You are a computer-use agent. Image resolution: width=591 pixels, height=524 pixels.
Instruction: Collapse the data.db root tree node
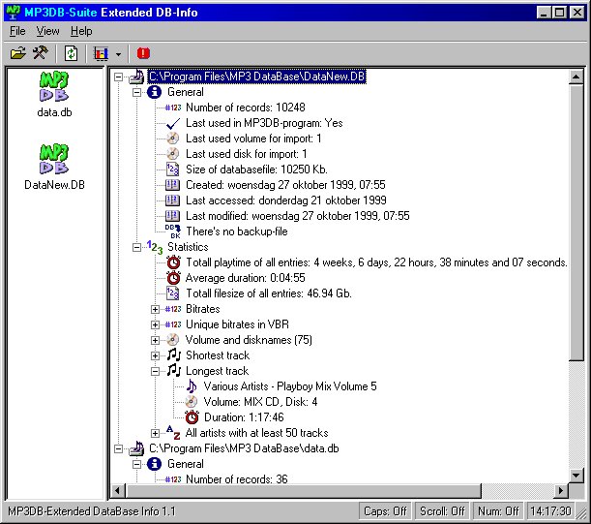(x=118, y=448)
